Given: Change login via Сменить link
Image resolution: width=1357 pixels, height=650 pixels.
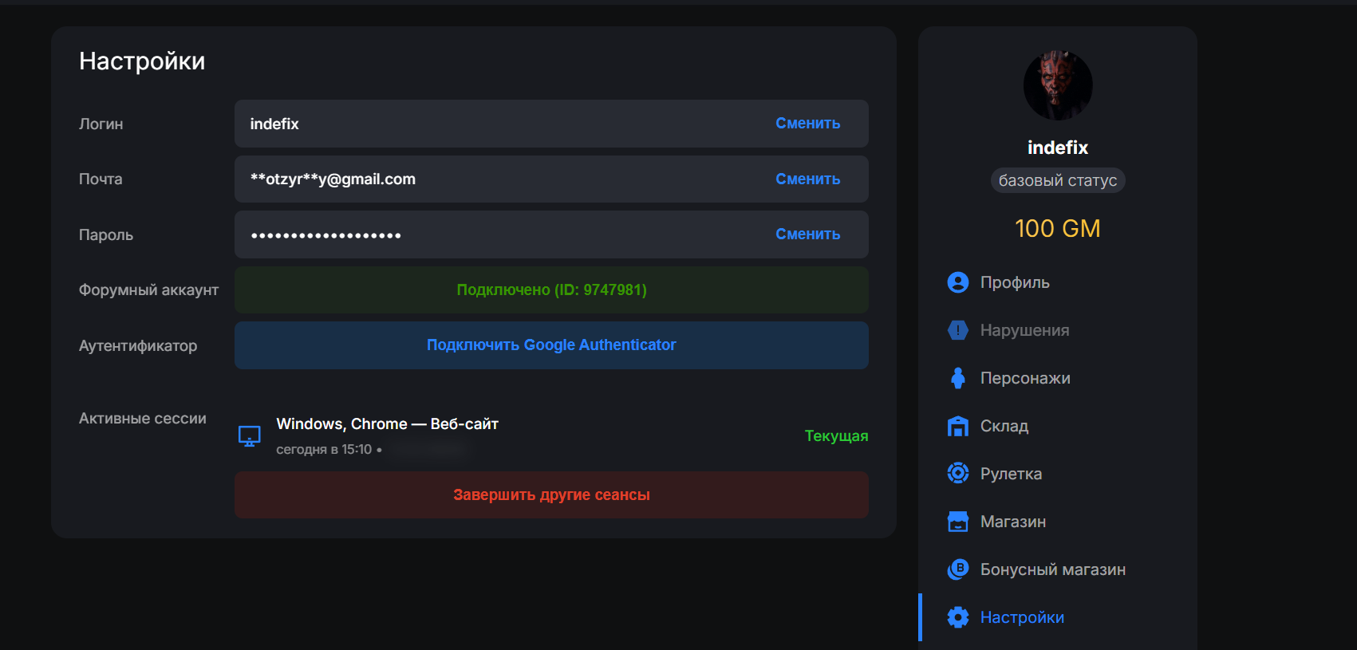Looking at the screenshot, I should coord(807,124).
